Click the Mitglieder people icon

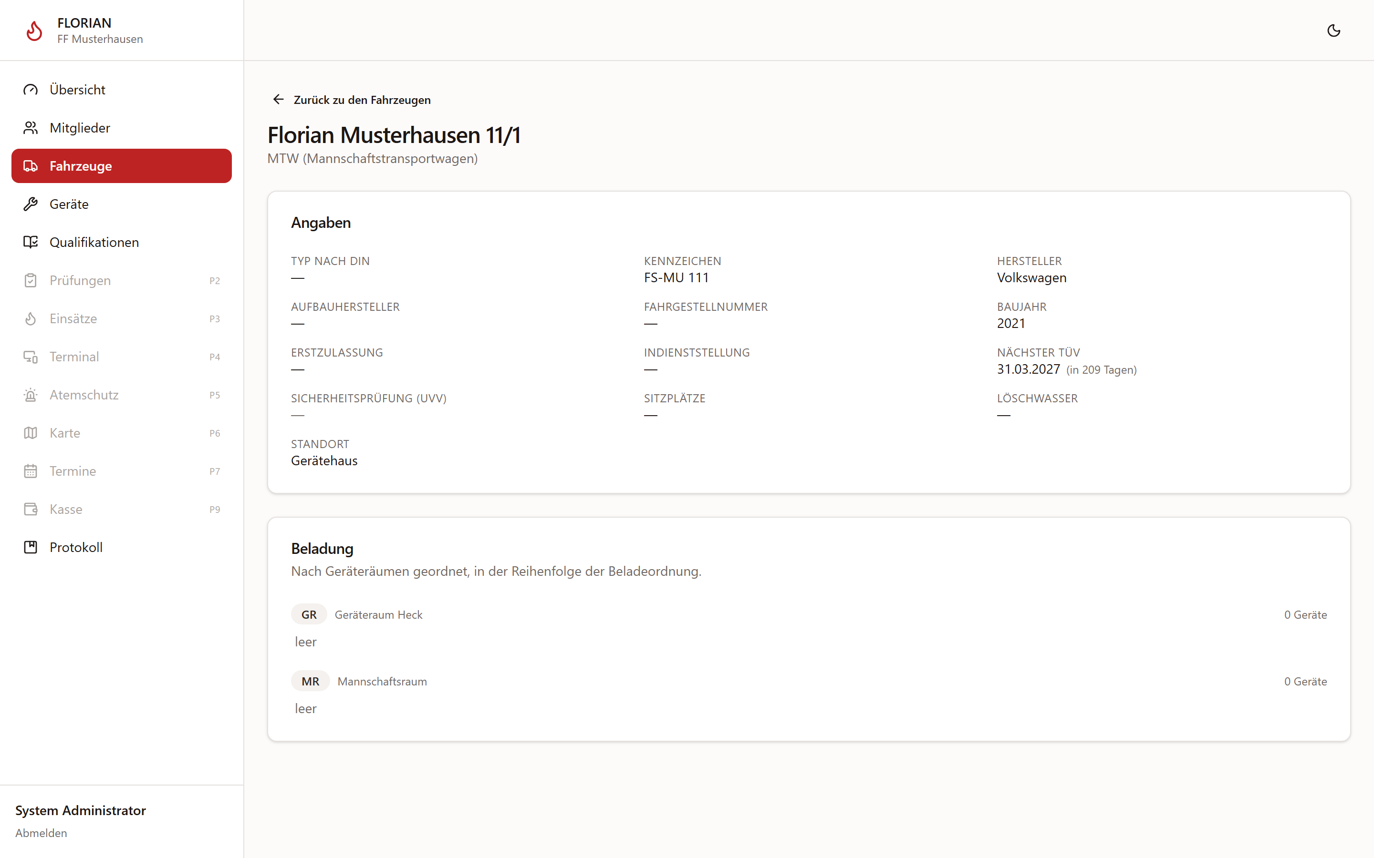(x=31, y=128)
